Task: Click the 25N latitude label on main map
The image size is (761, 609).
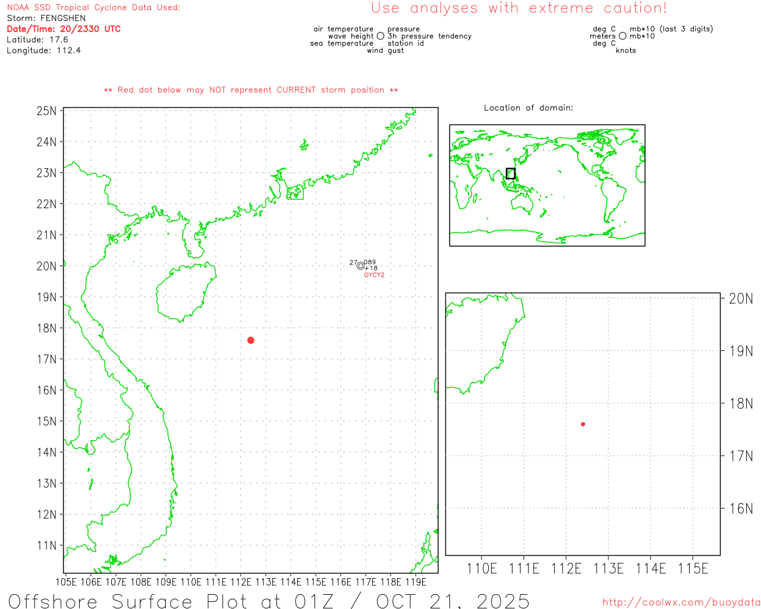Action: point(46,111)
